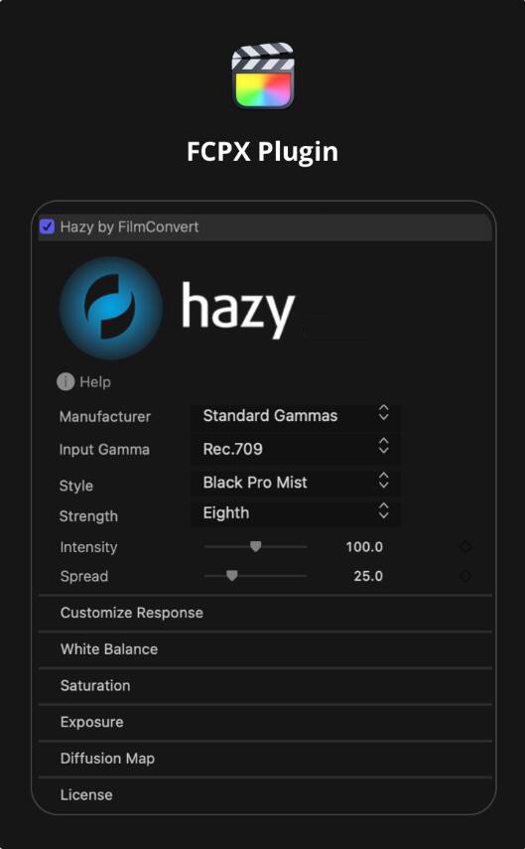525x849 pixels.
Task: Click the Spread value field 25.0
Action: (368, 576)
